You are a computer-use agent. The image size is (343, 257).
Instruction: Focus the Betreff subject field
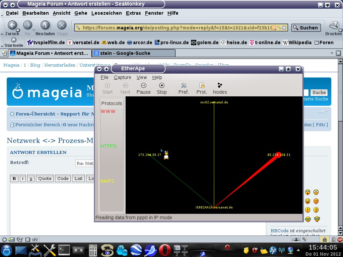coord(85,163)
